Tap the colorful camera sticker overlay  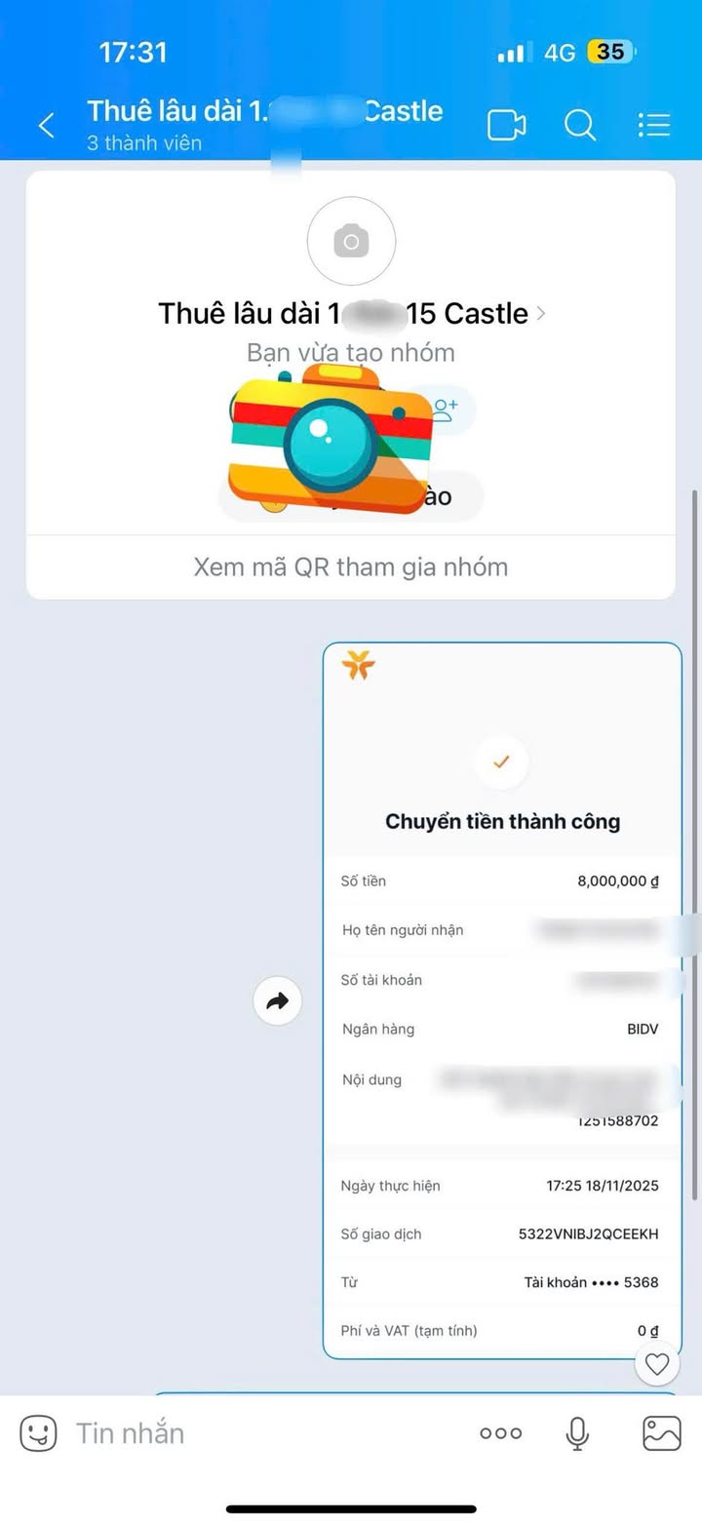(x=331, y=438)
